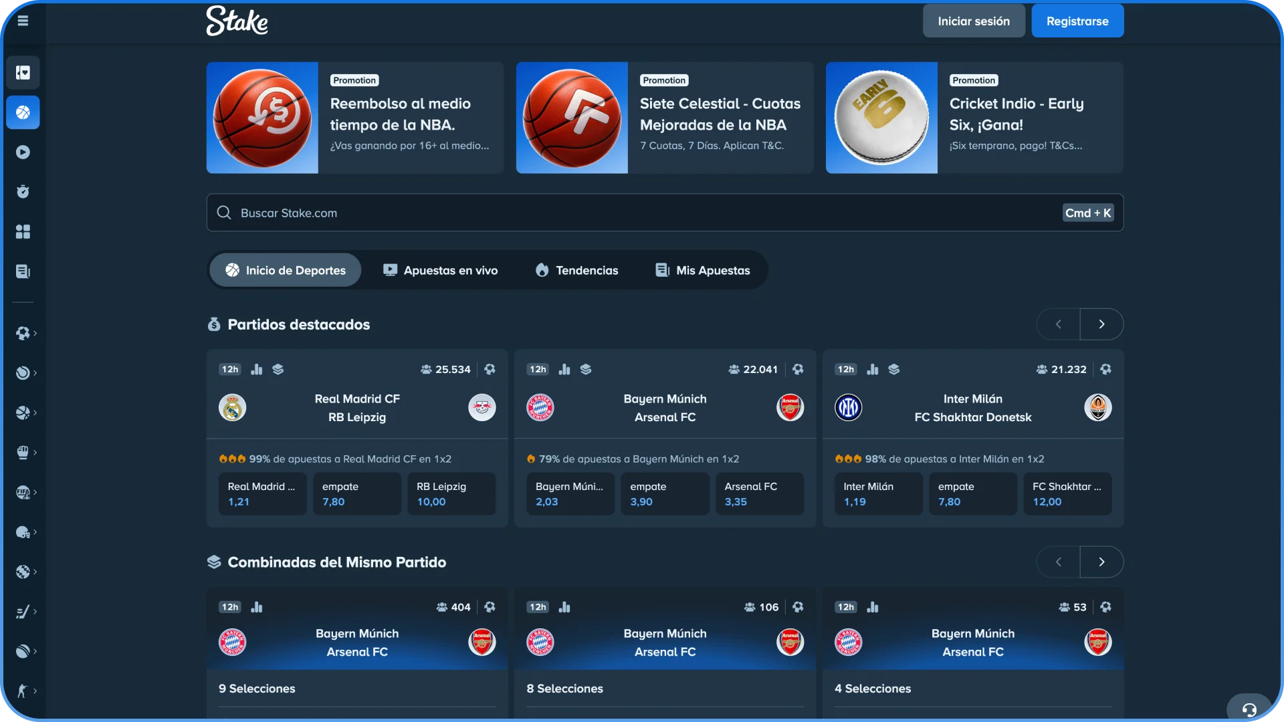
Task: Open the Casino section card icon in sidebar
Action: click(x=23, y=72)
